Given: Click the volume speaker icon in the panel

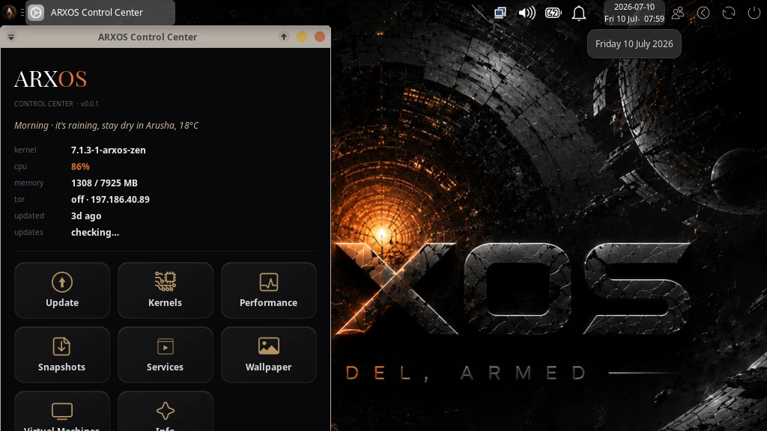Looking at the screenshot, I should pos(527,13).
